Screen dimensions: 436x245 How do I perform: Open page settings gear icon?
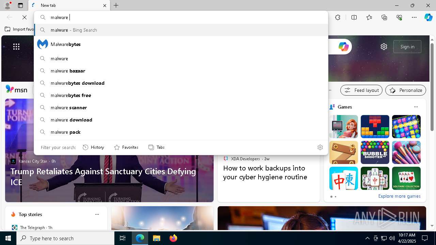(384, 47)
